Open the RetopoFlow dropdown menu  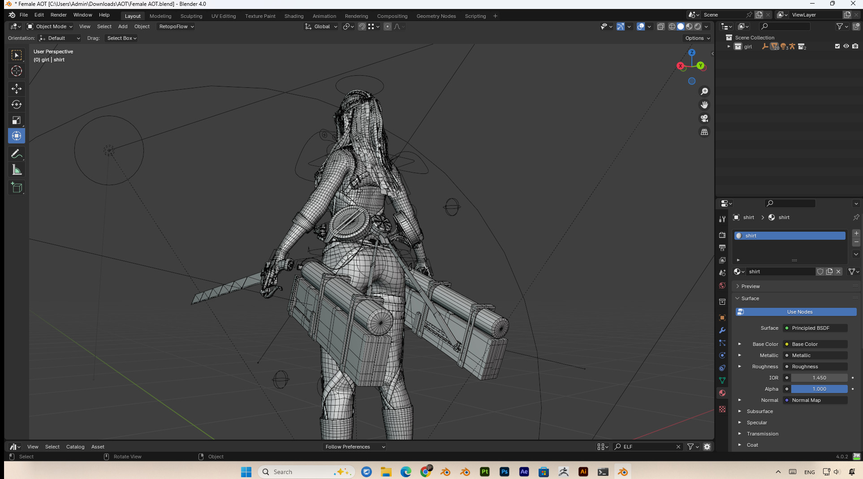click(176, 26)
